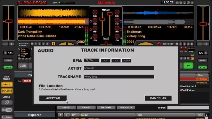Click the loop OUT yellow icon
Image resolution: width=212 pixels, height=119 pixels.
[192, 58]
